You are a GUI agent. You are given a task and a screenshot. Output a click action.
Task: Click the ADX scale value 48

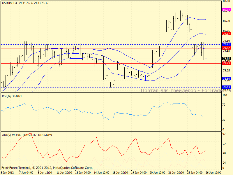pos(224,153)
